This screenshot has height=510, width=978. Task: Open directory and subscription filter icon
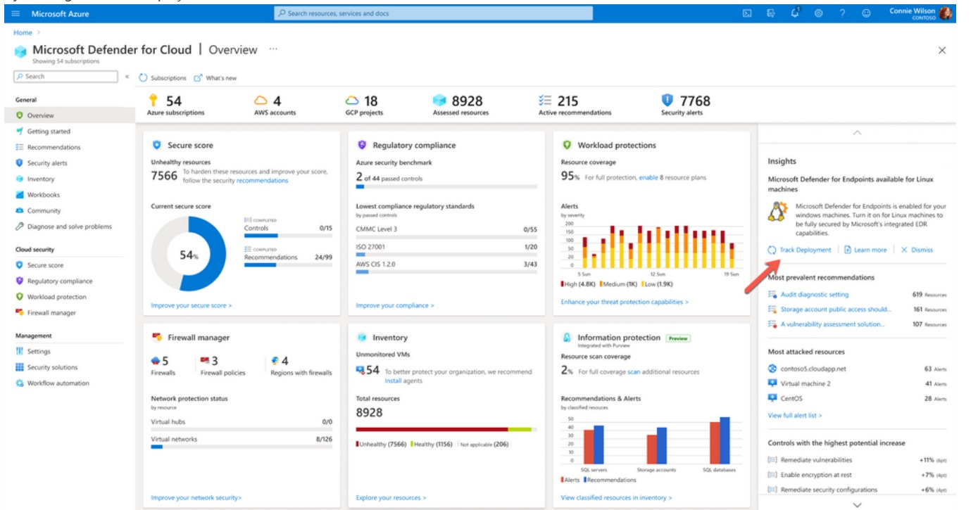pos(771,13)
